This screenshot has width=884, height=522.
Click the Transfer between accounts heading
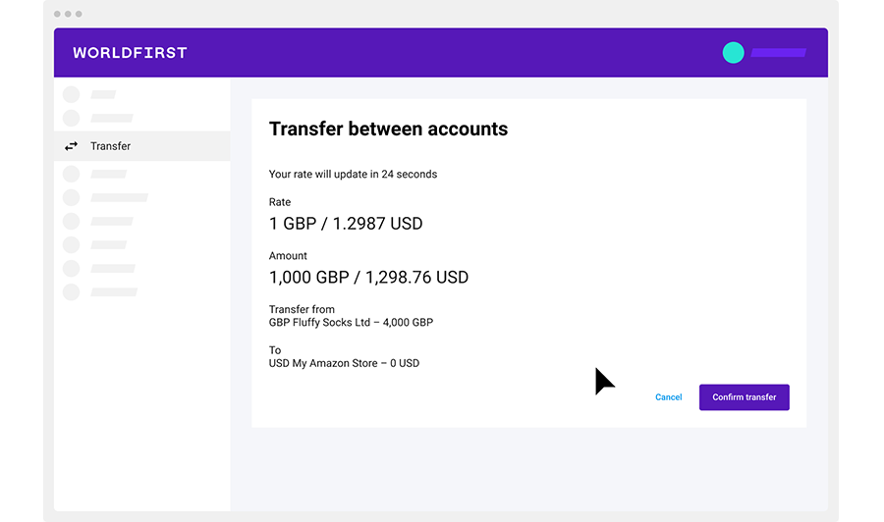[x=388, y=129]
